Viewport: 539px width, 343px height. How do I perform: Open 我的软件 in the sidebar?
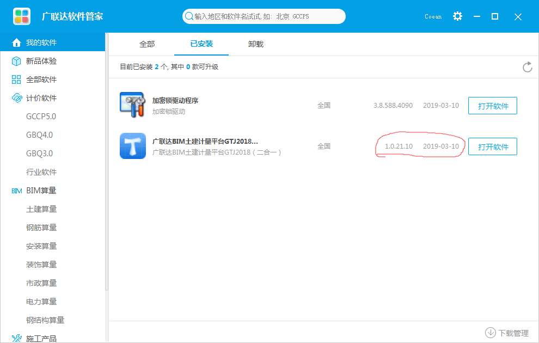(x=53, y=42)
